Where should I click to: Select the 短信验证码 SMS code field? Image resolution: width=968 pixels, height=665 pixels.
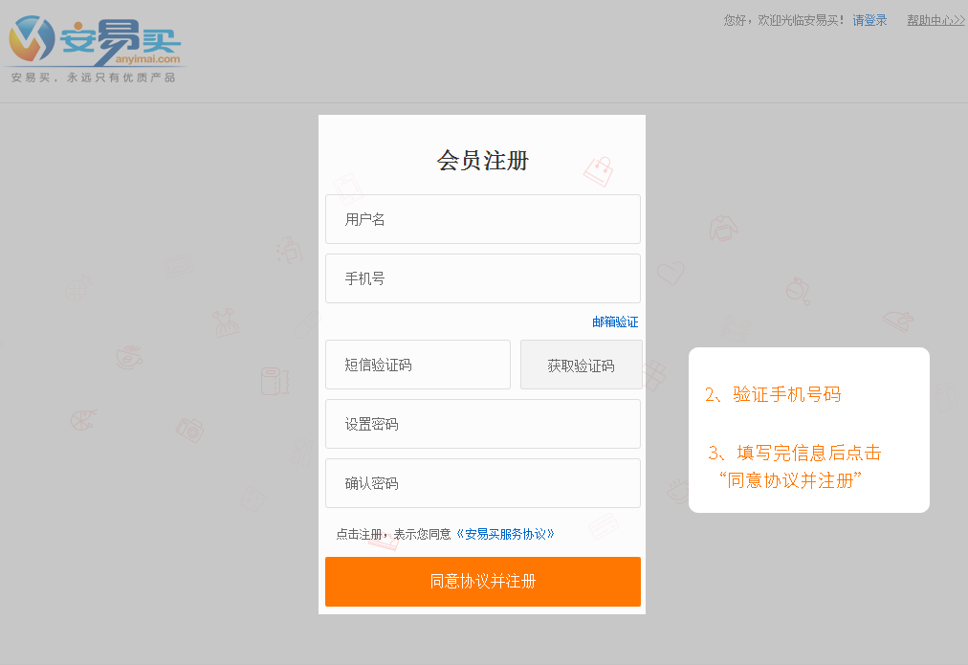[418, 365]
